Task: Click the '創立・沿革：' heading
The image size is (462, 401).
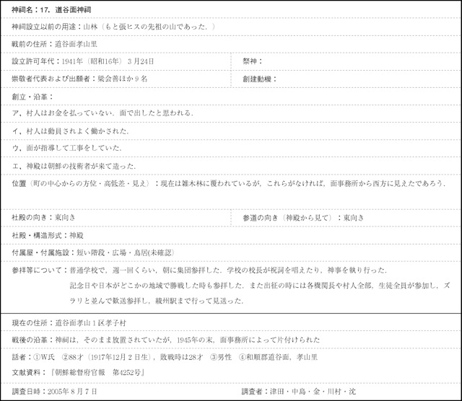Action: 32,97
